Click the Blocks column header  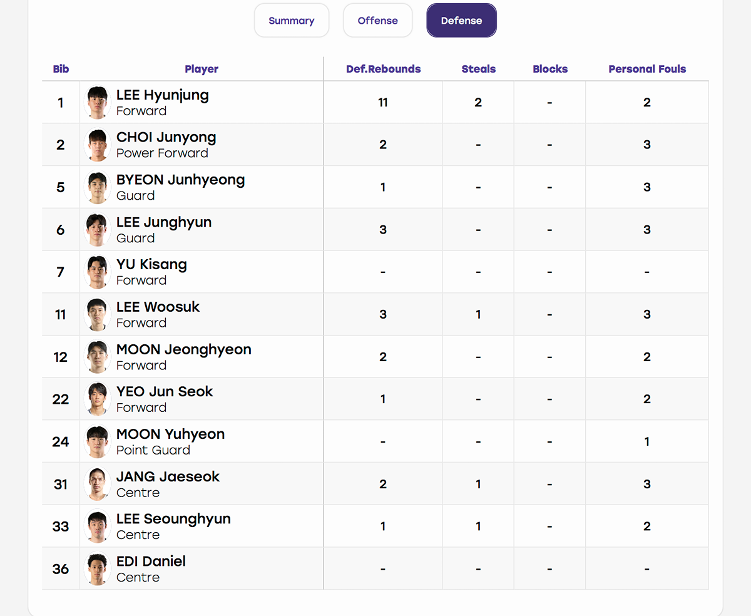coord(550,69)
